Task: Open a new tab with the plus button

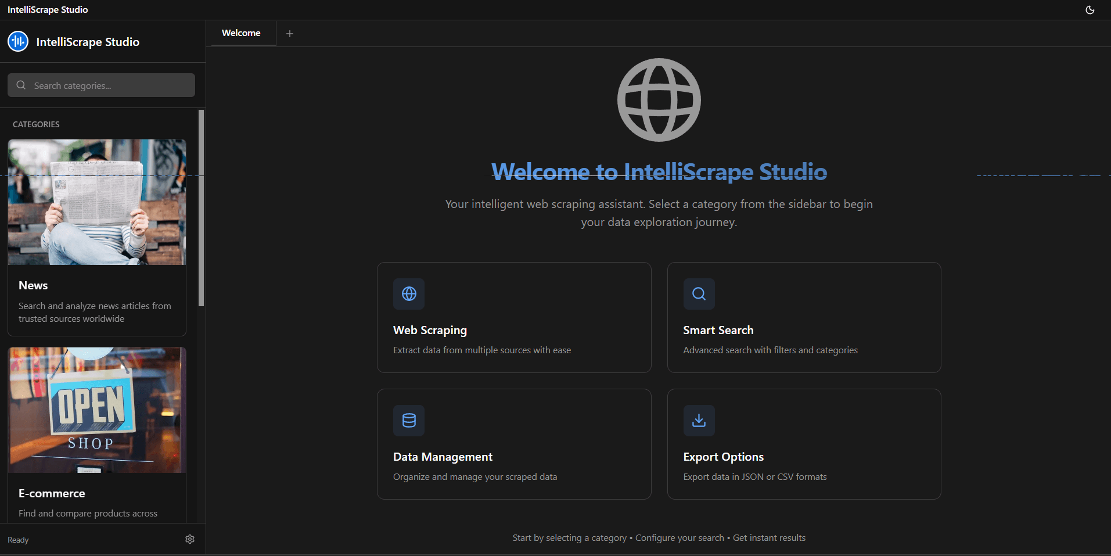Action: 290,33
